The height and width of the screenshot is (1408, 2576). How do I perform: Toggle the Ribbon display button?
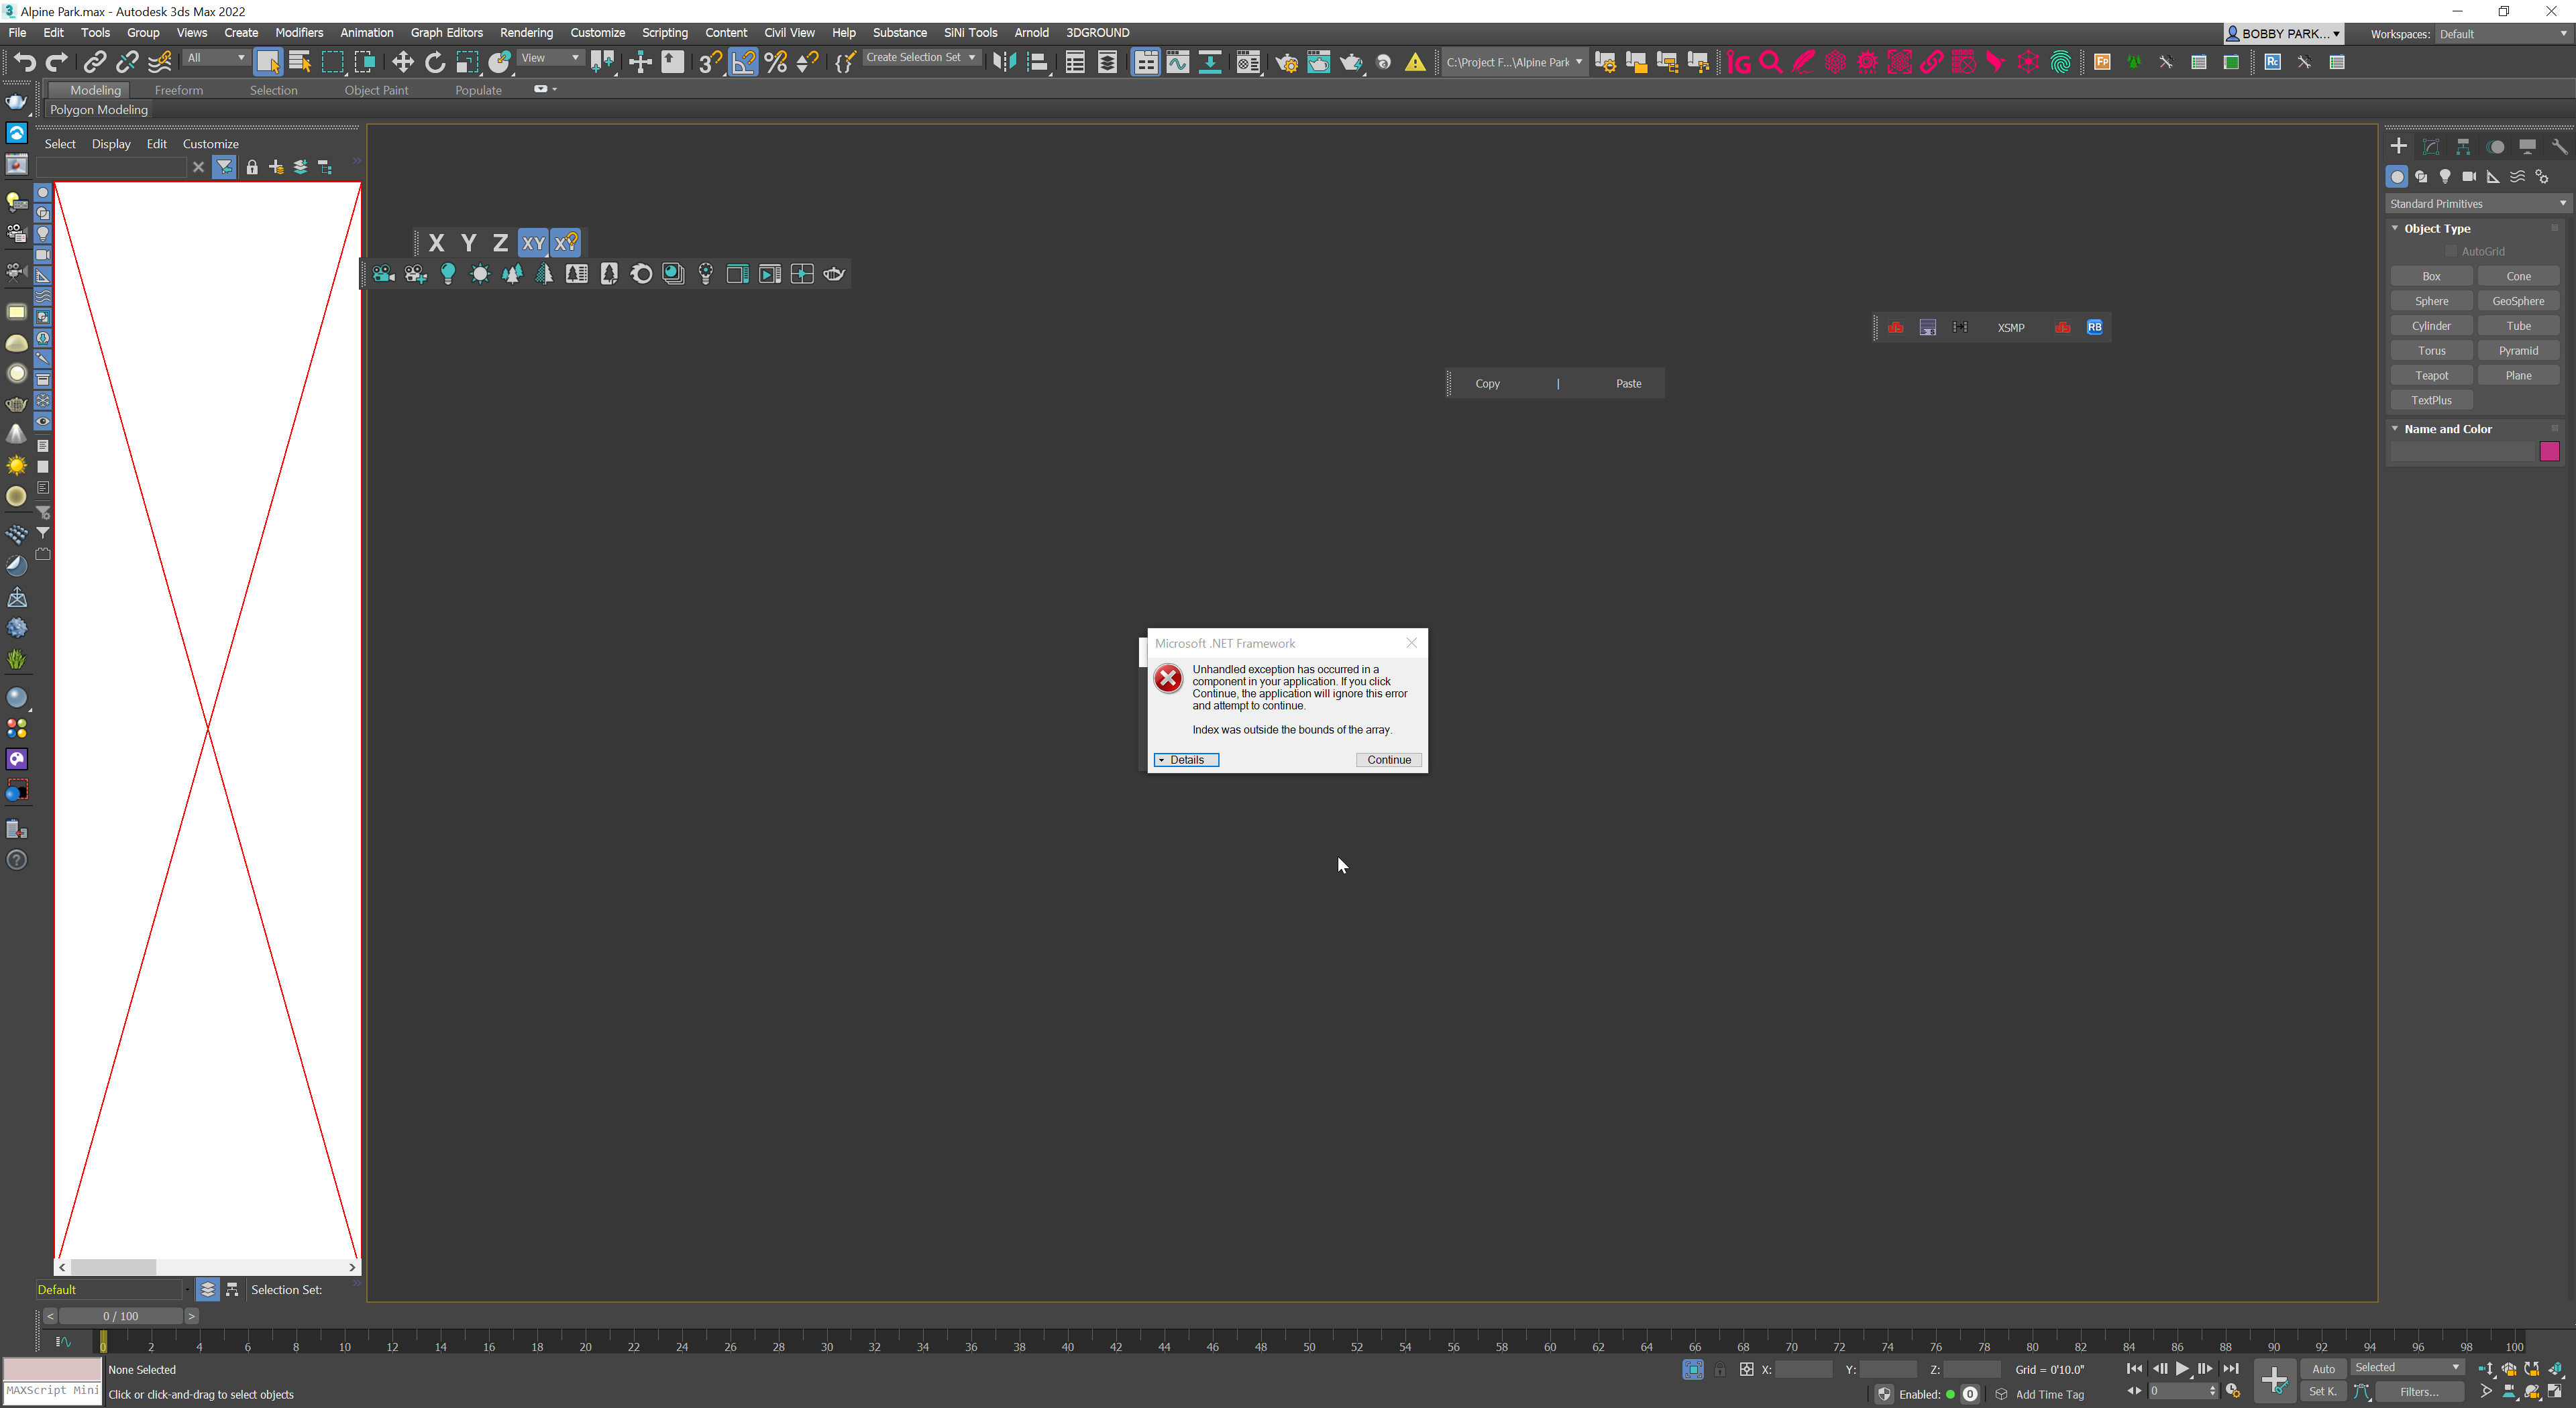point(1146,62)
